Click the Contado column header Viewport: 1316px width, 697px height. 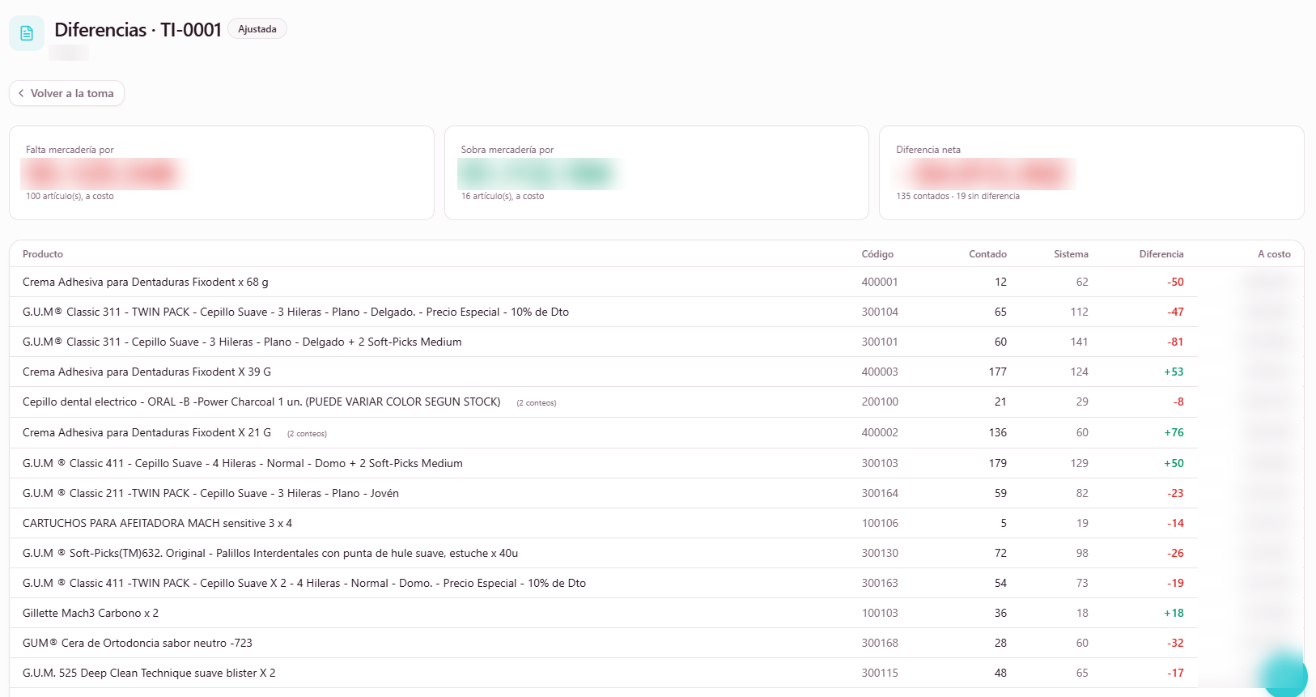pyautogui.click(x=987, y=254)
